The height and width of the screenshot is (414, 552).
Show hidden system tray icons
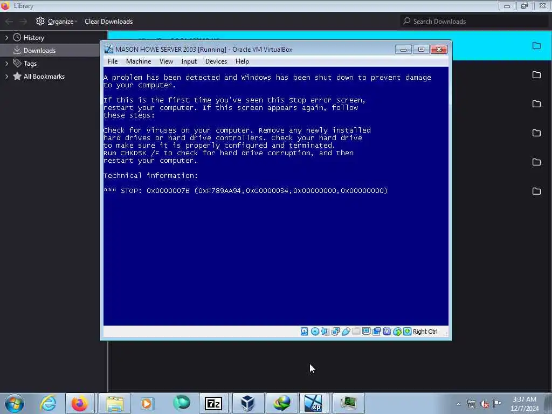(458, 403)
